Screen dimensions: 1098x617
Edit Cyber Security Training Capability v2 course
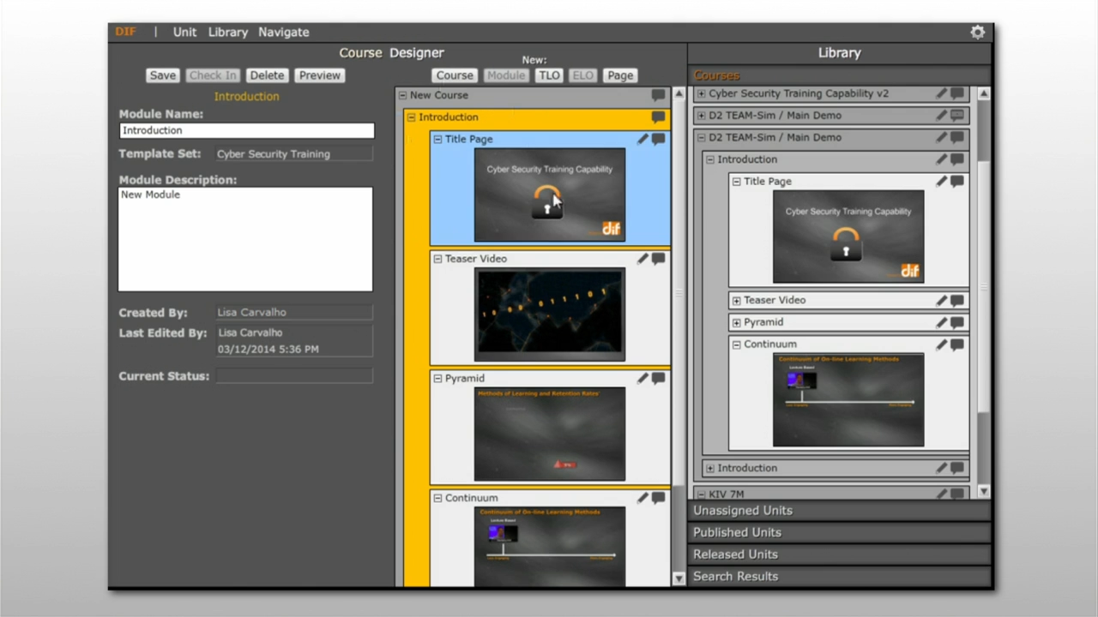point(941,93)
